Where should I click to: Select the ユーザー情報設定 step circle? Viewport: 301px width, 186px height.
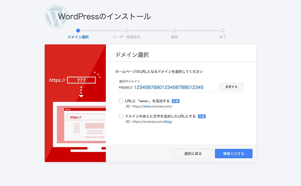click(x=126, y=31)
